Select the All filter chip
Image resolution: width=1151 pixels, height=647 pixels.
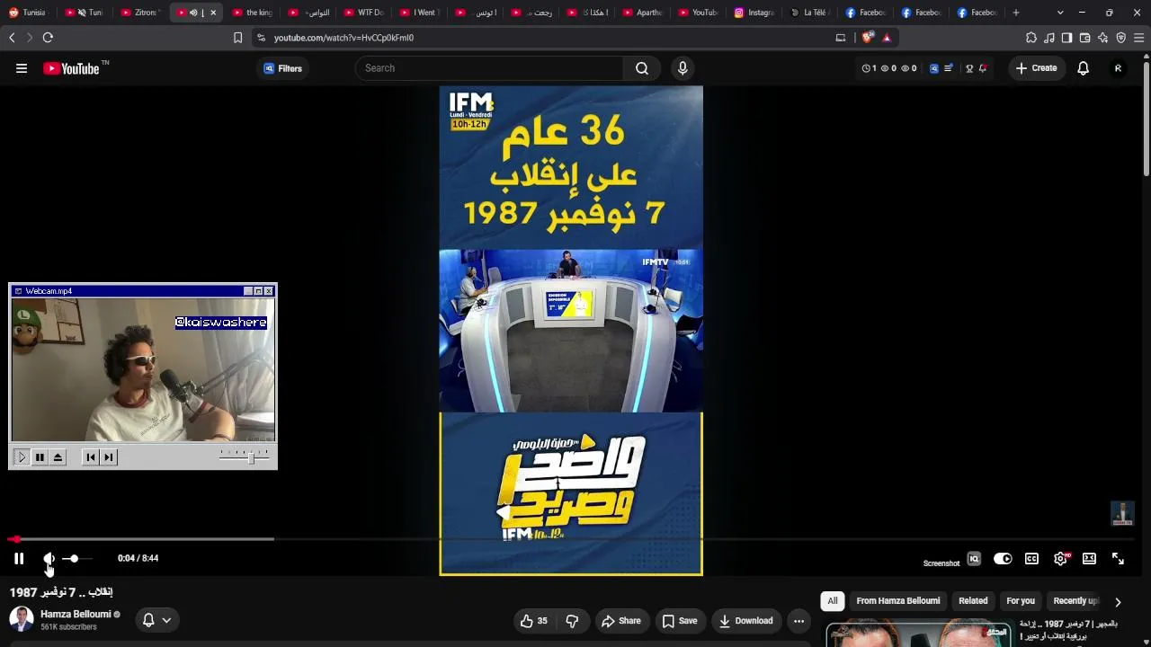(833, 601)
